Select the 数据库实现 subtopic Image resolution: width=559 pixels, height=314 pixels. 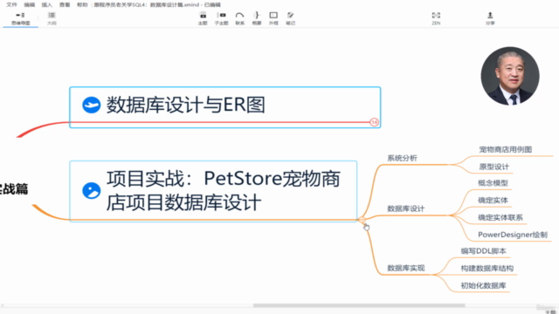coord(405,268)
